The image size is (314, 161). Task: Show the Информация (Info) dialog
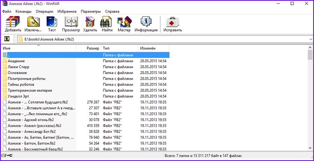tap(146, 24)
